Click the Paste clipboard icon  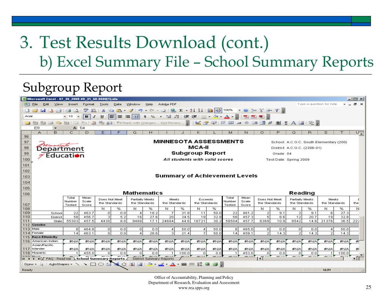119,110
